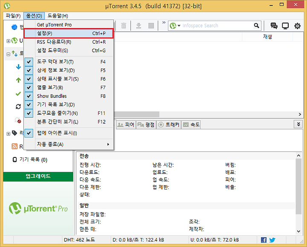
Task: Switch to the 피어 tab
Action: (x=126, y=125)
